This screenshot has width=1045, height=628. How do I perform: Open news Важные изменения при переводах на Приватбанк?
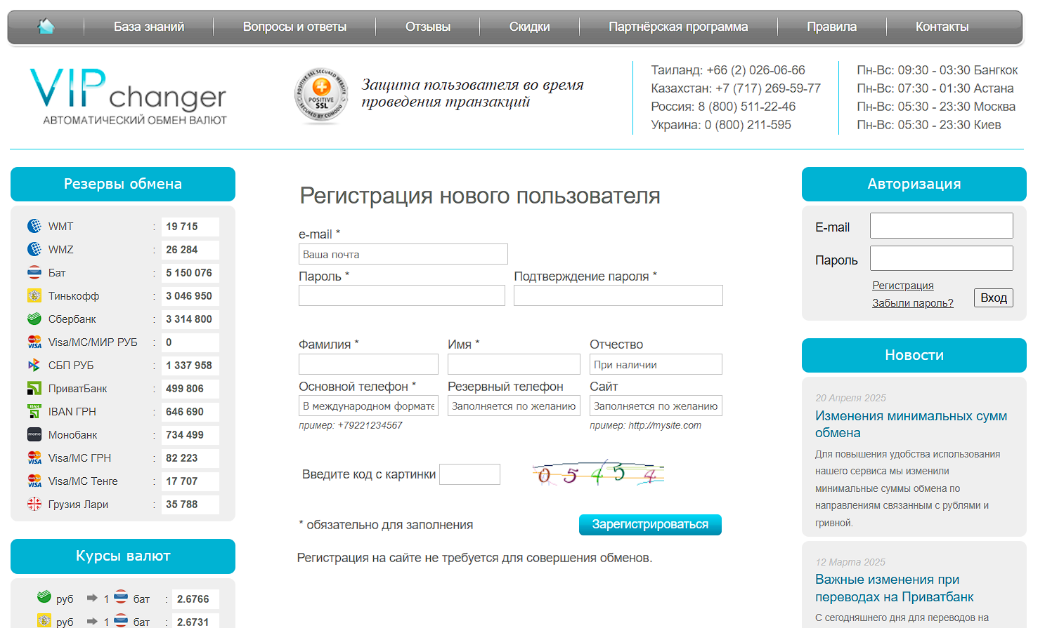[895, 588]
